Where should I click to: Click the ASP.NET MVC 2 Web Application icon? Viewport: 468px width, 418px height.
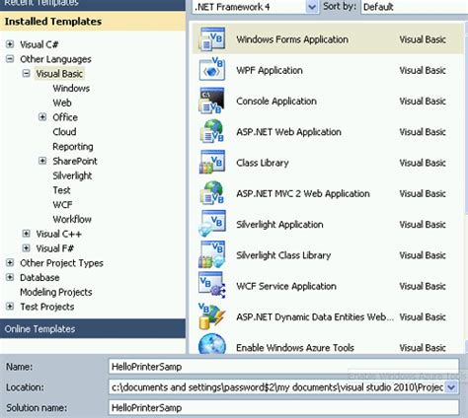point(212,193)
